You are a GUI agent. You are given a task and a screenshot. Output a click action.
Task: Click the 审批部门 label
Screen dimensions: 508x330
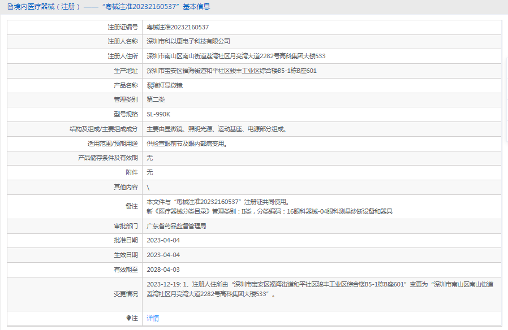tap(126, 226)
